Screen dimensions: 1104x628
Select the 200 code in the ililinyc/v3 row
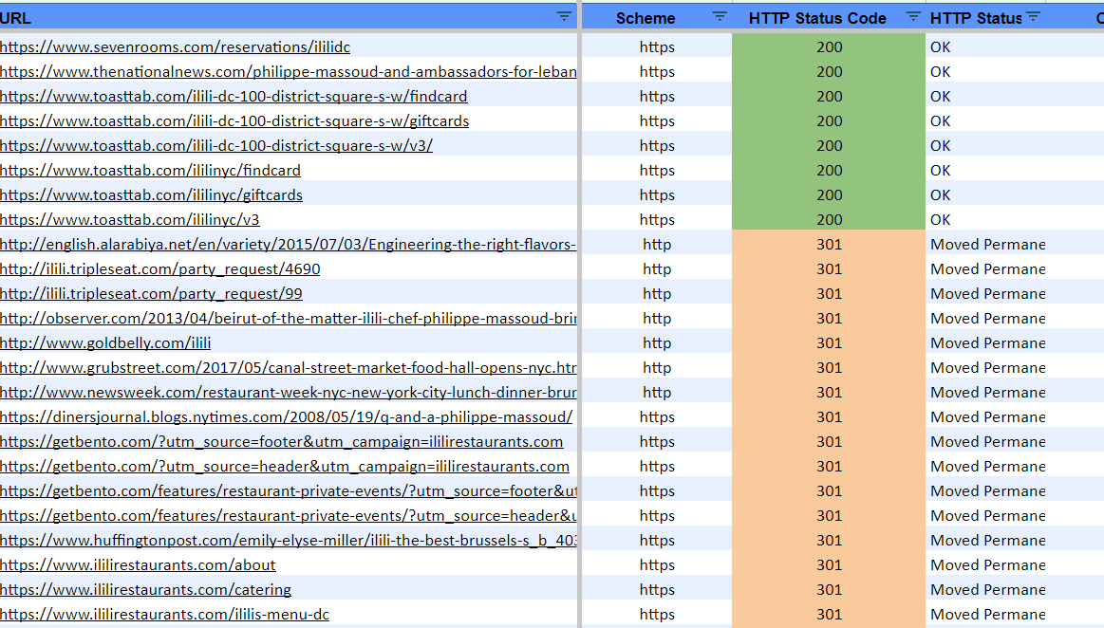coord(830,219)
